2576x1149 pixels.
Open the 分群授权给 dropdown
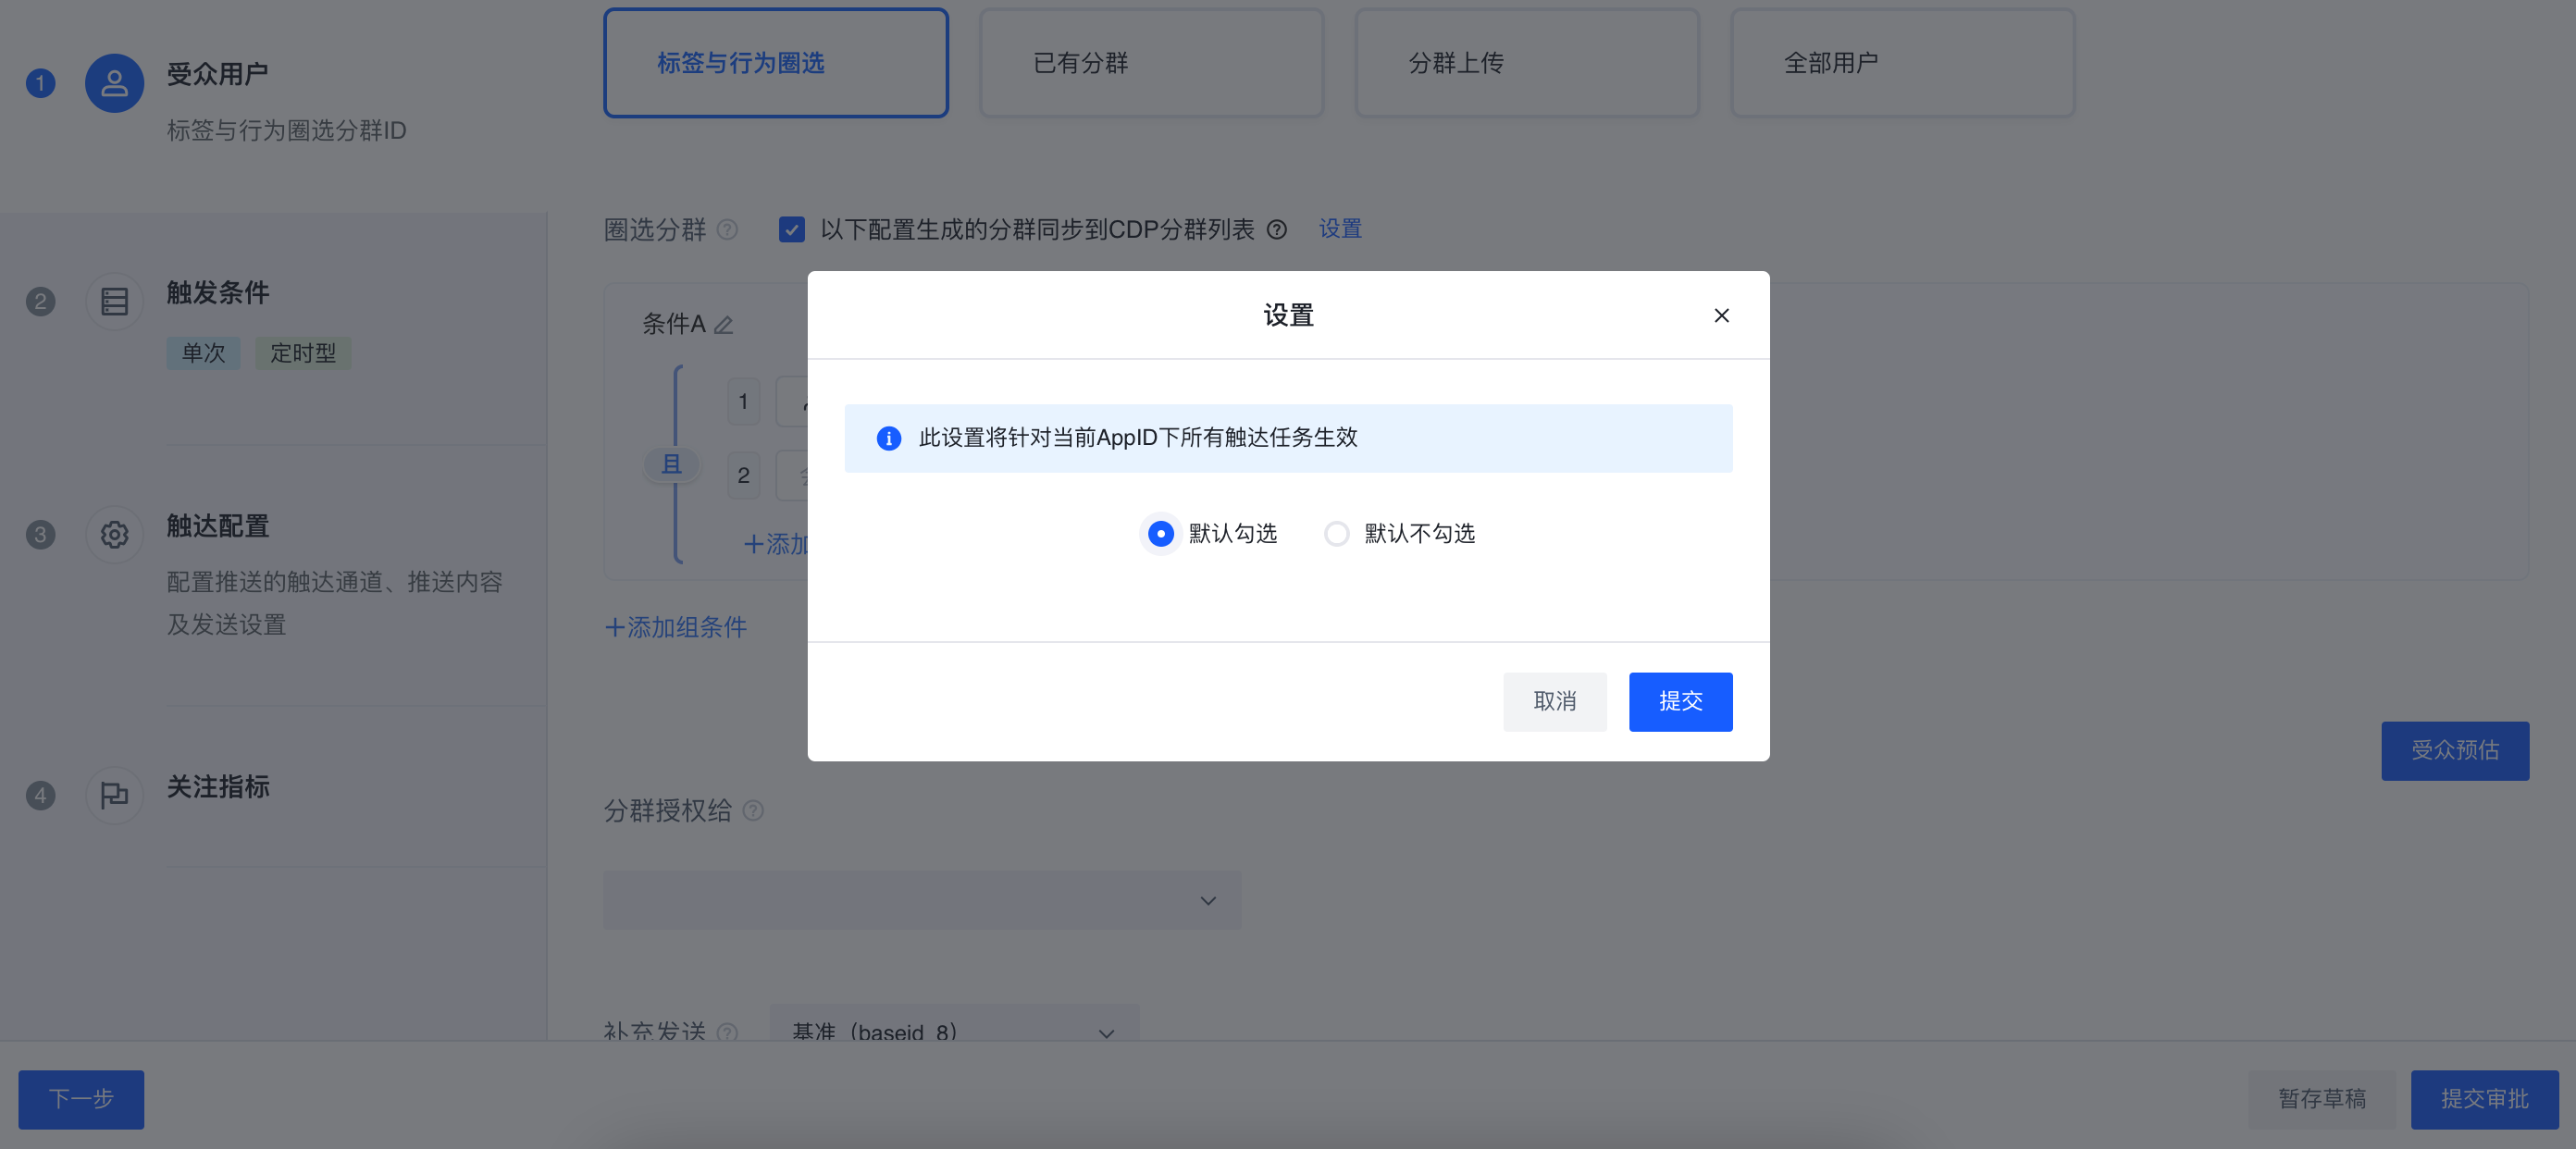point(921,900)
